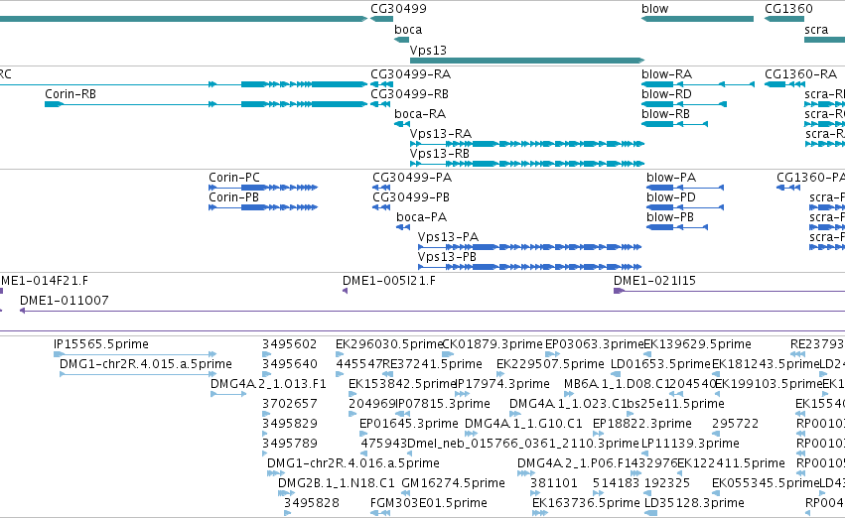Viewport: 845px width, 518px height.
Task: Select the EK139629.5prime EST
Action: (647, 354)
